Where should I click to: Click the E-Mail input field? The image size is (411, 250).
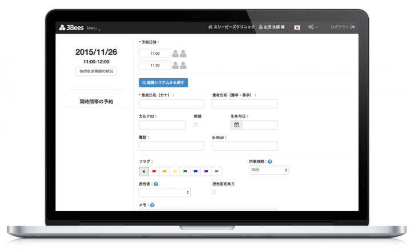[245, 146]
